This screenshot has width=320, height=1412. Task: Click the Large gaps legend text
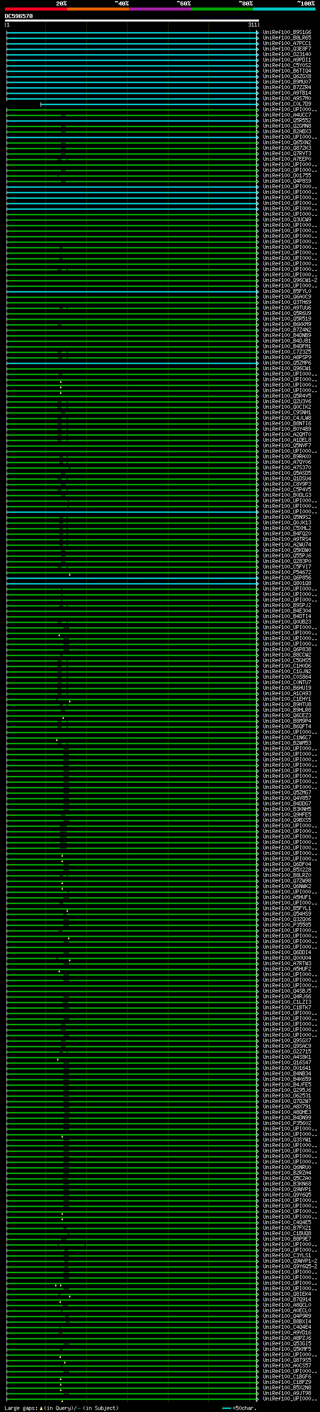point(61,1408)
